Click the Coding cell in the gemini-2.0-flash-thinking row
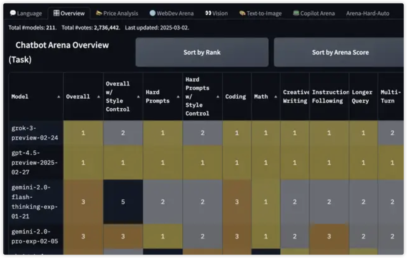Screen dimensions: 407x258 (237, 202)
